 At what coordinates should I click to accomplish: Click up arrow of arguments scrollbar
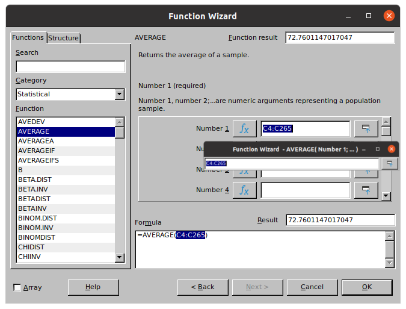click(x=386, y=122)
